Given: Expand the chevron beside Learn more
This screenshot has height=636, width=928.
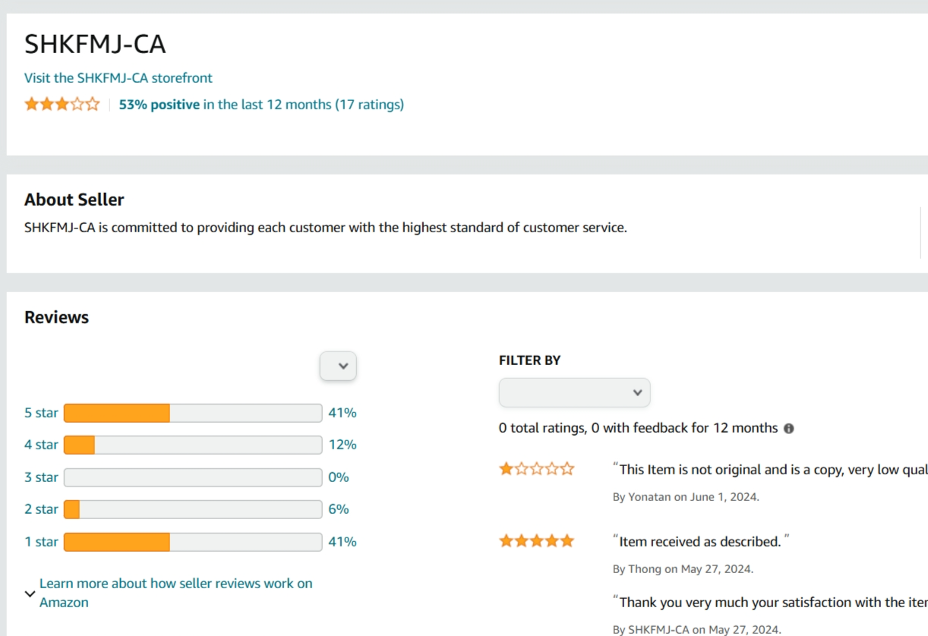Looking at the screenshot, I should pos(30,593).
